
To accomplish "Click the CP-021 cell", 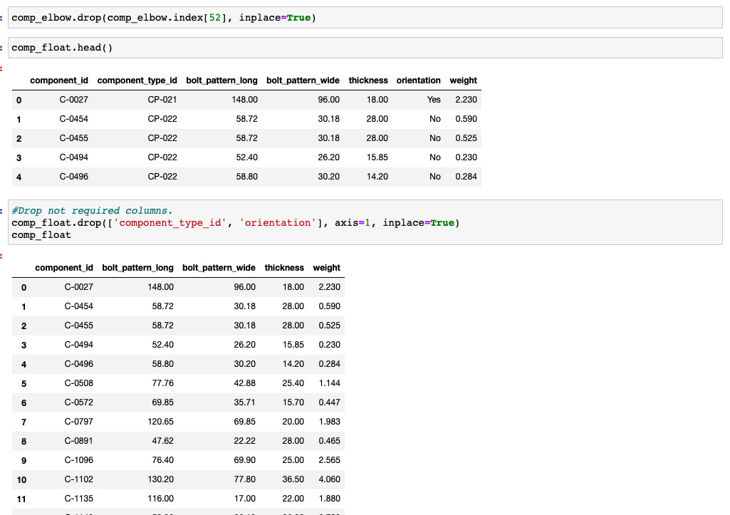I will click(x=162, y=100).
